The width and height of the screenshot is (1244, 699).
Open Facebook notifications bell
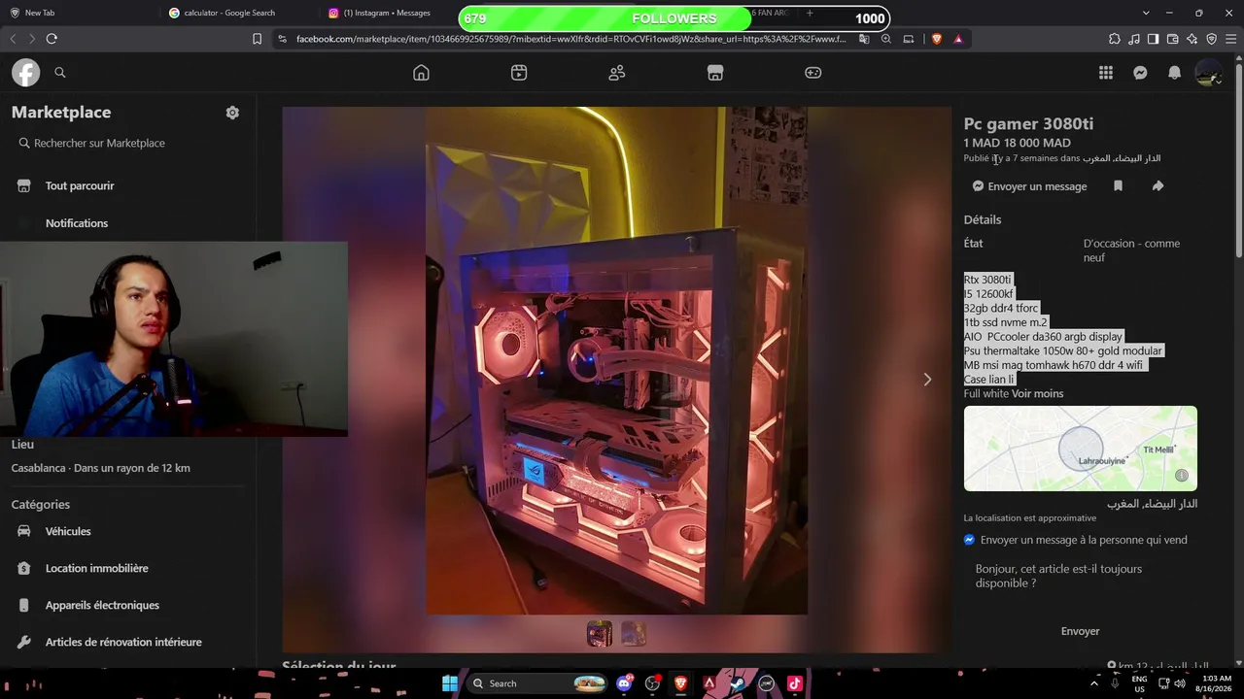[x=1174, y=73]
